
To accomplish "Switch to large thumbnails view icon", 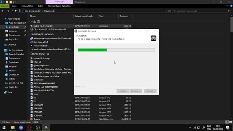I will (x=230, y=122).
